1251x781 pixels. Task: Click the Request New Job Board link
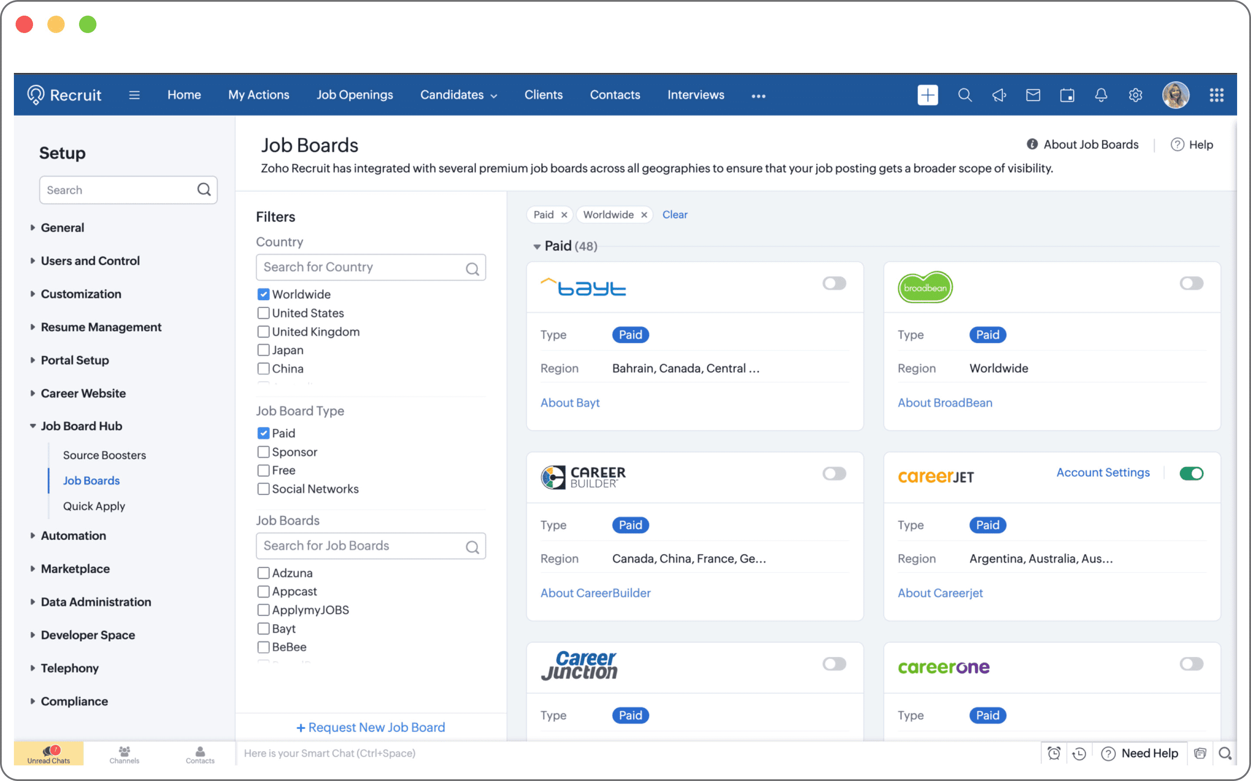pos(371,727)
